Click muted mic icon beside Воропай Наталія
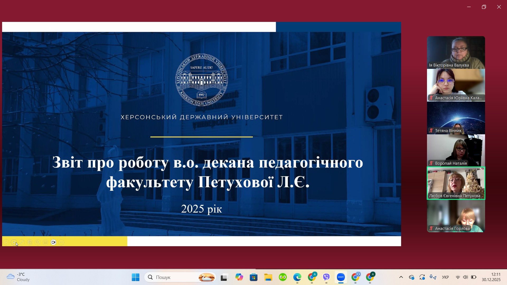Screen dimensions: 507x285 click(431, 163)
